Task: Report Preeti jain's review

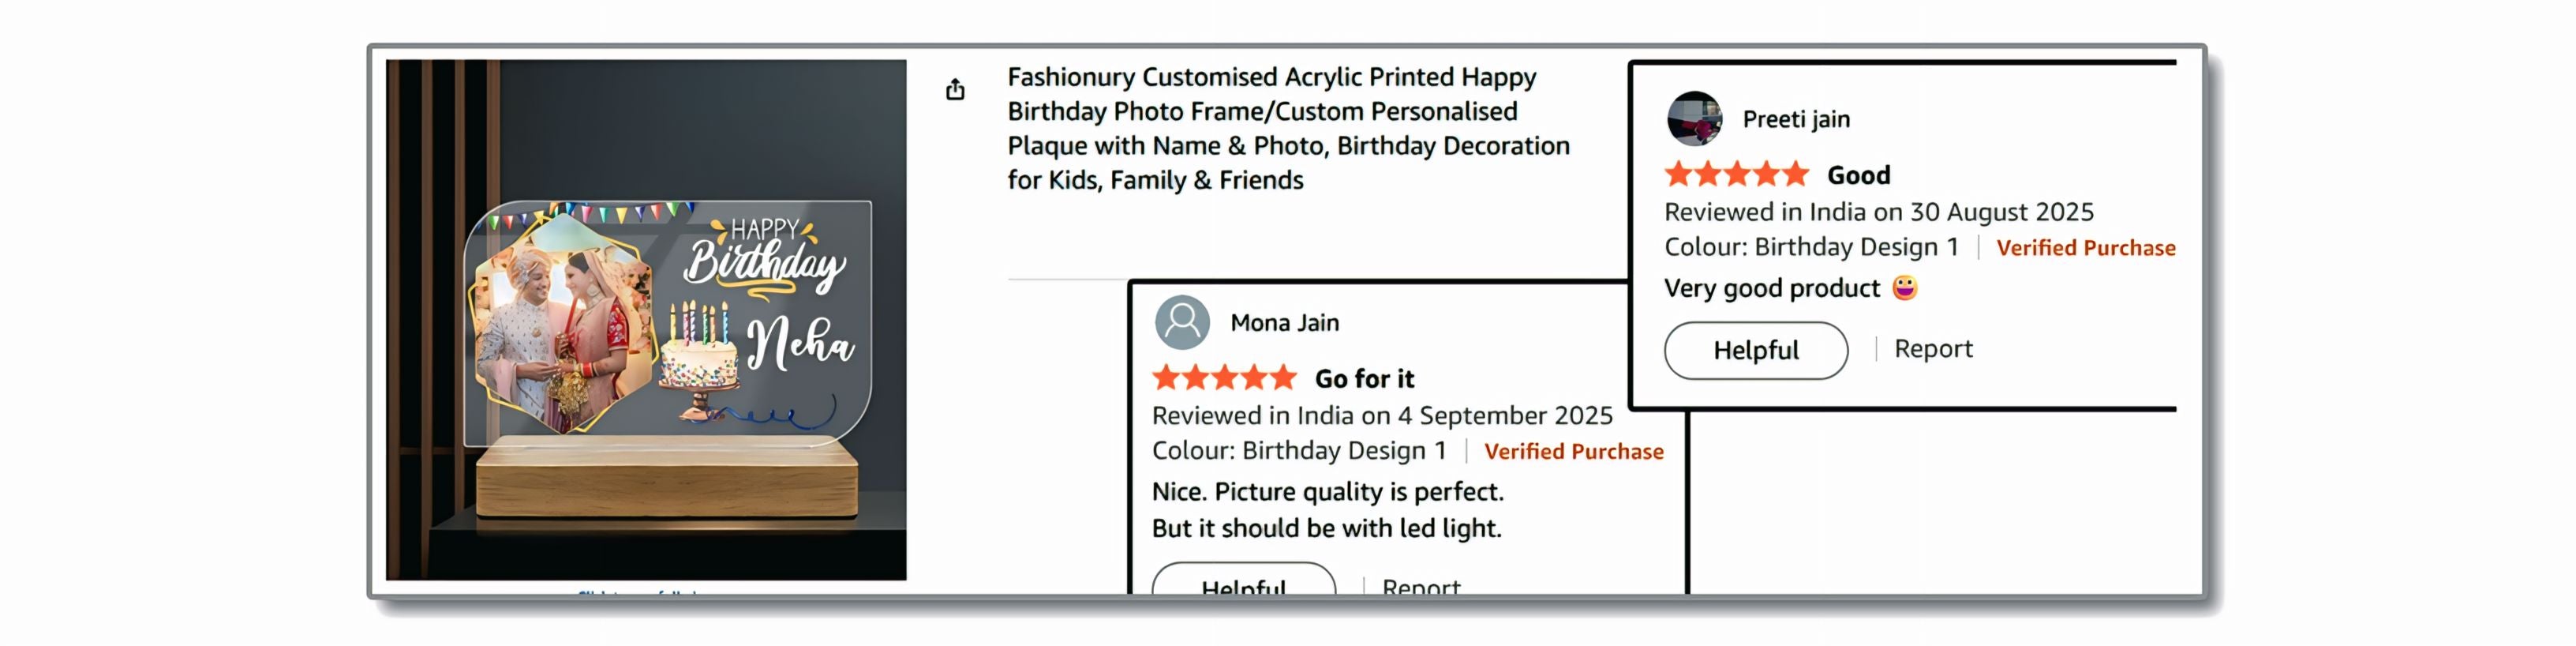Action: 1933,349
